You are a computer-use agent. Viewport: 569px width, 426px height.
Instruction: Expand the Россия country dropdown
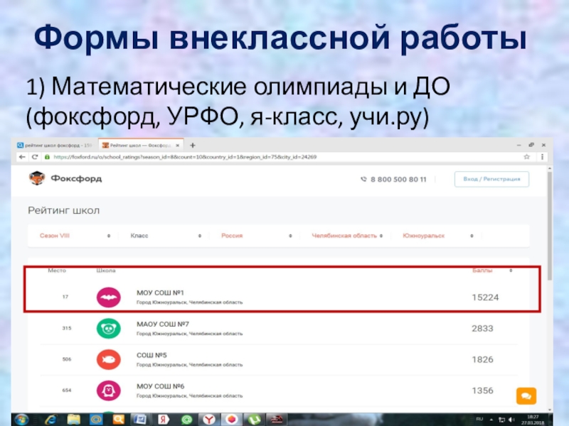pyautogui.click(x=255, y=236)
